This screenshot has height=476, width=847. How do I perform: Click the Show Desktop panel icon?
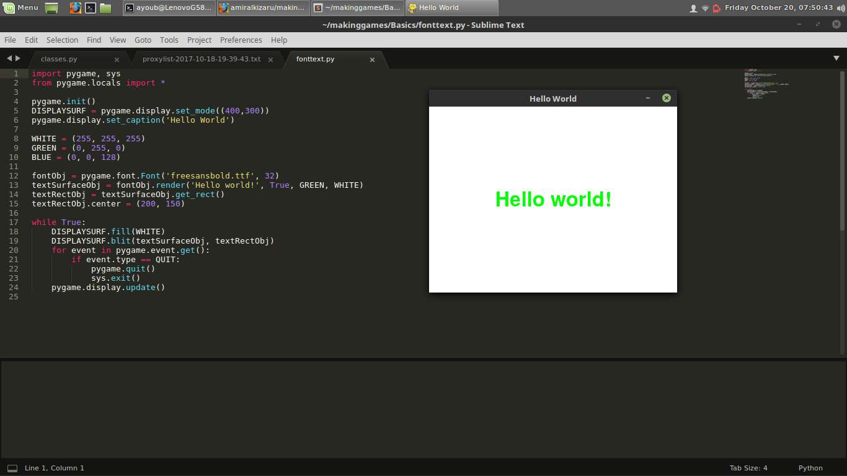(52, 8)
